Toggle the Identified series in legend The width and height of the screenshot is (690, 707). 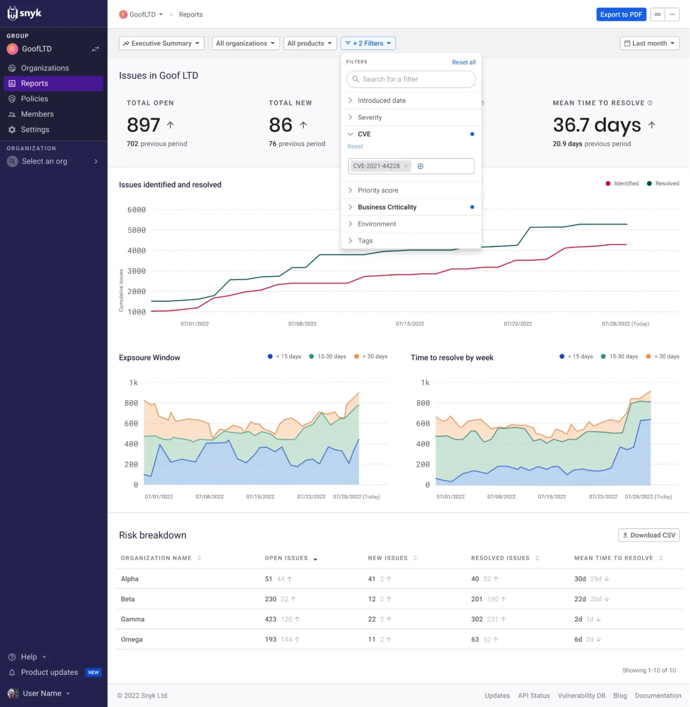[622, 183]
